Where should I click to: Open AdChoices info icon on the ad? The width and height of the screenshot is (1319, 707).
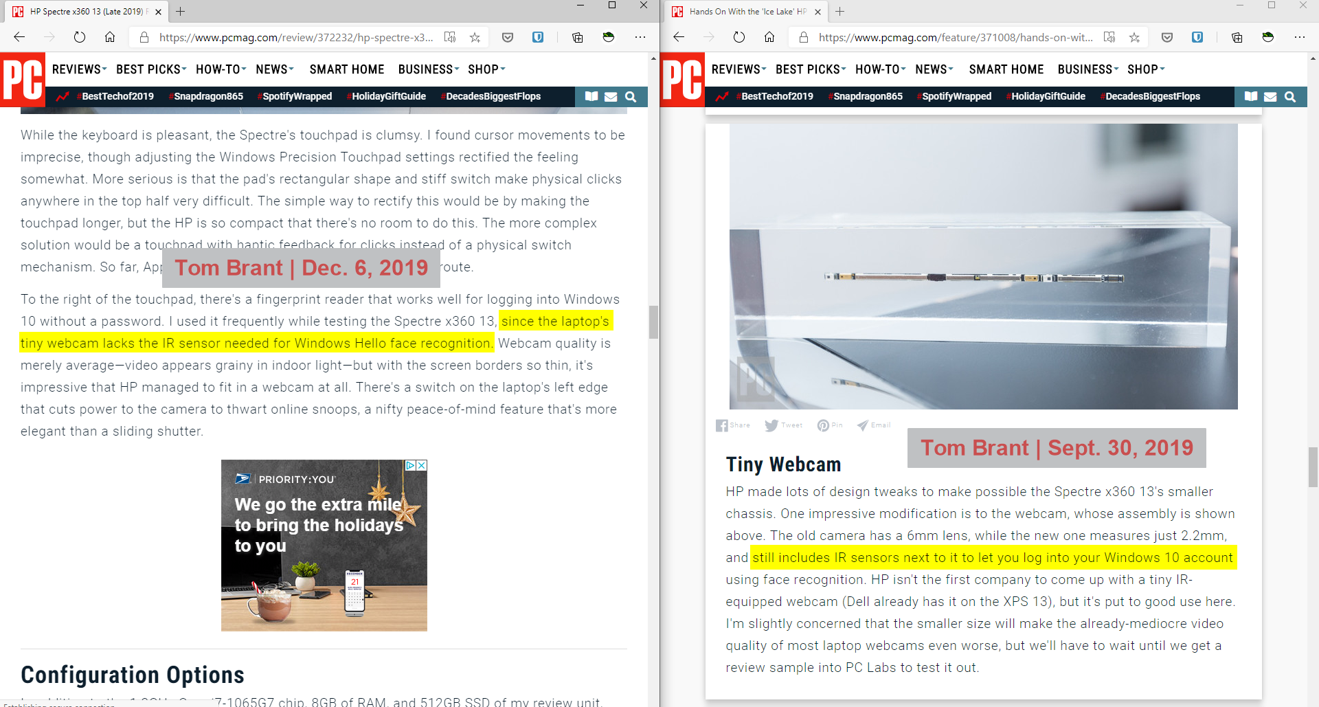(410, 465)
